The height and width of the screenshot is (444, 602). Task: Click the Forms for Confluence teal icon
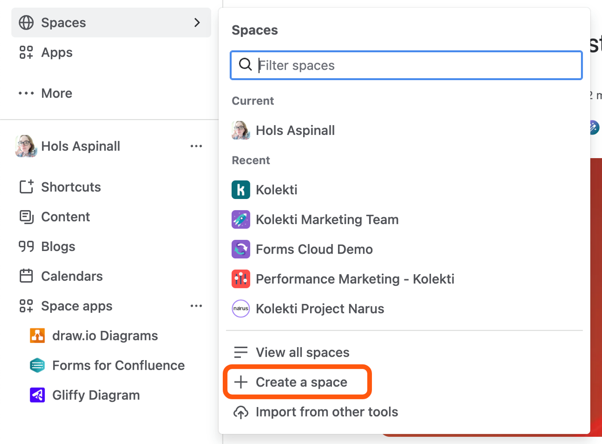(x=37, y=365)
